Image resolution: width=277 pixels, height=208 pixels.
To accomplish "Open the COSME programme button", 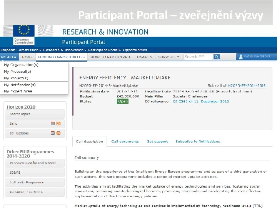I will pos(35,173).
